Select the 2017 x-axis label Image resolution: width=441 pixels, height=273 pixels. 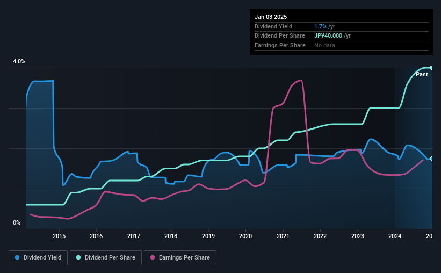coord(134,236)
